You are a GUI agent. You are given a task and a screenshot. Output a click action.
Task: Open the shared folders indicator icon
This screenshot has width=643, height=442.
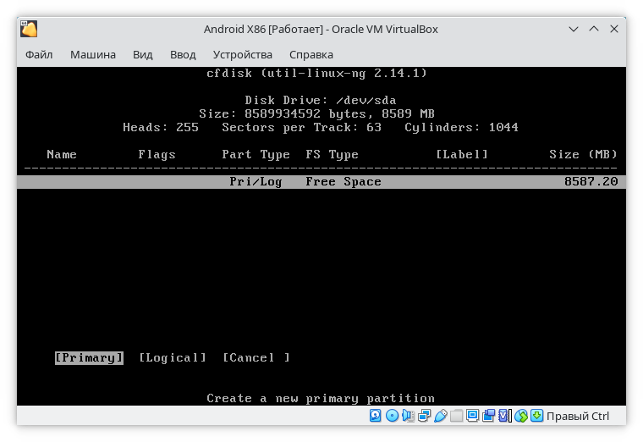[x=456, y=416]
